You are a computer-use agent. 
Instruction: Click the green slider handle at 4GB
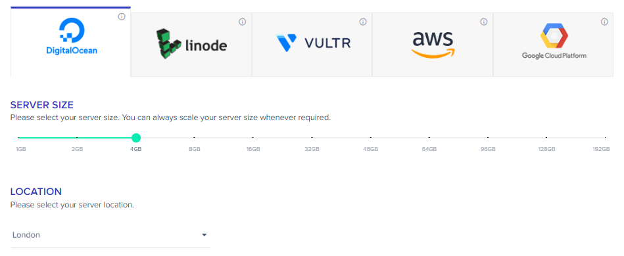click(x=135, y=138)
